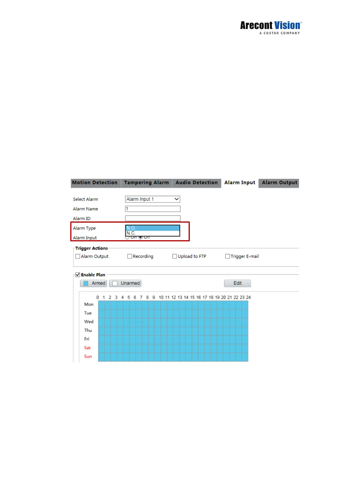Click the blue Armed color swatch
This screenshot has height=485, width=343.
(86, 283)
